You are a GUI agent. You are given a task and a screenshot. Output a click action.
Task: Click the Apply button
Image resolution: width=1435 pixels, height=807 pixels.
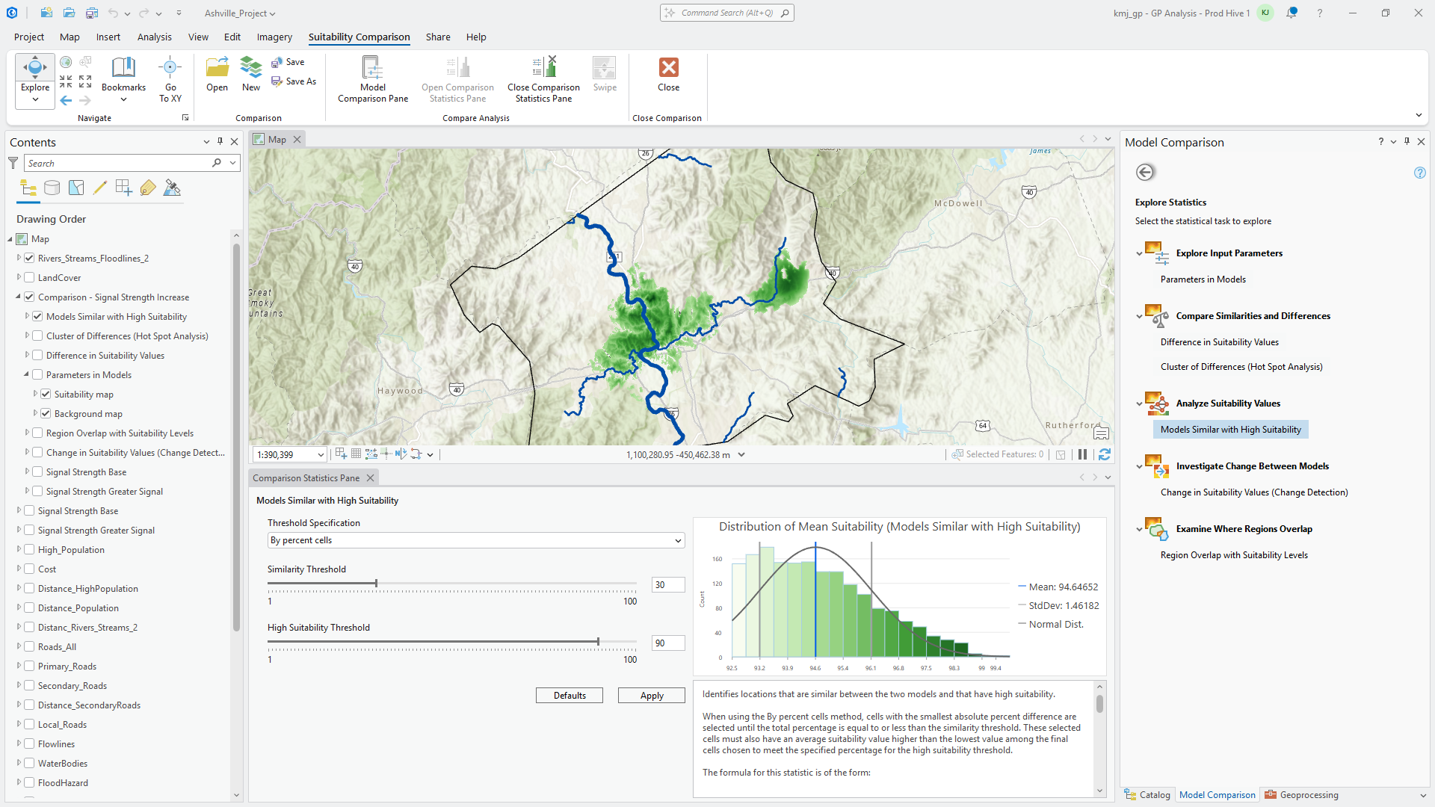click(651, 696)
